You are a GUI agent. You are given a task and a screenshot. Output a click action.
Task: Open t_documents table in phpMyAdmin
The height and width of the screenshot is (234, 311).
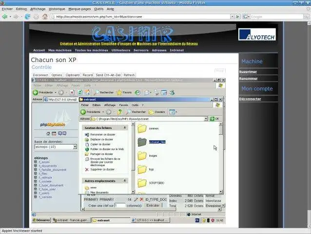[48, 166]
